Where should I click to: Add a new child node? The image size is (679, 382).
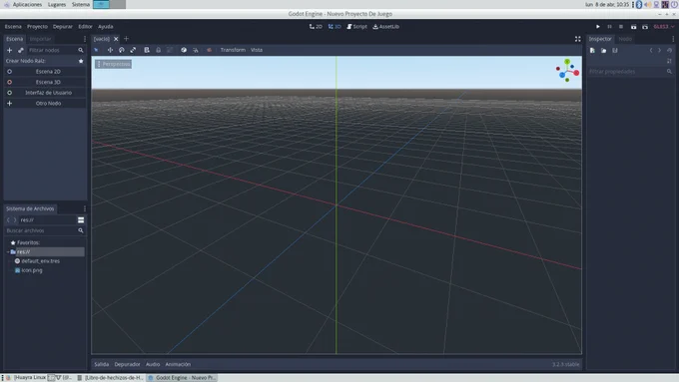click(9, 50)
